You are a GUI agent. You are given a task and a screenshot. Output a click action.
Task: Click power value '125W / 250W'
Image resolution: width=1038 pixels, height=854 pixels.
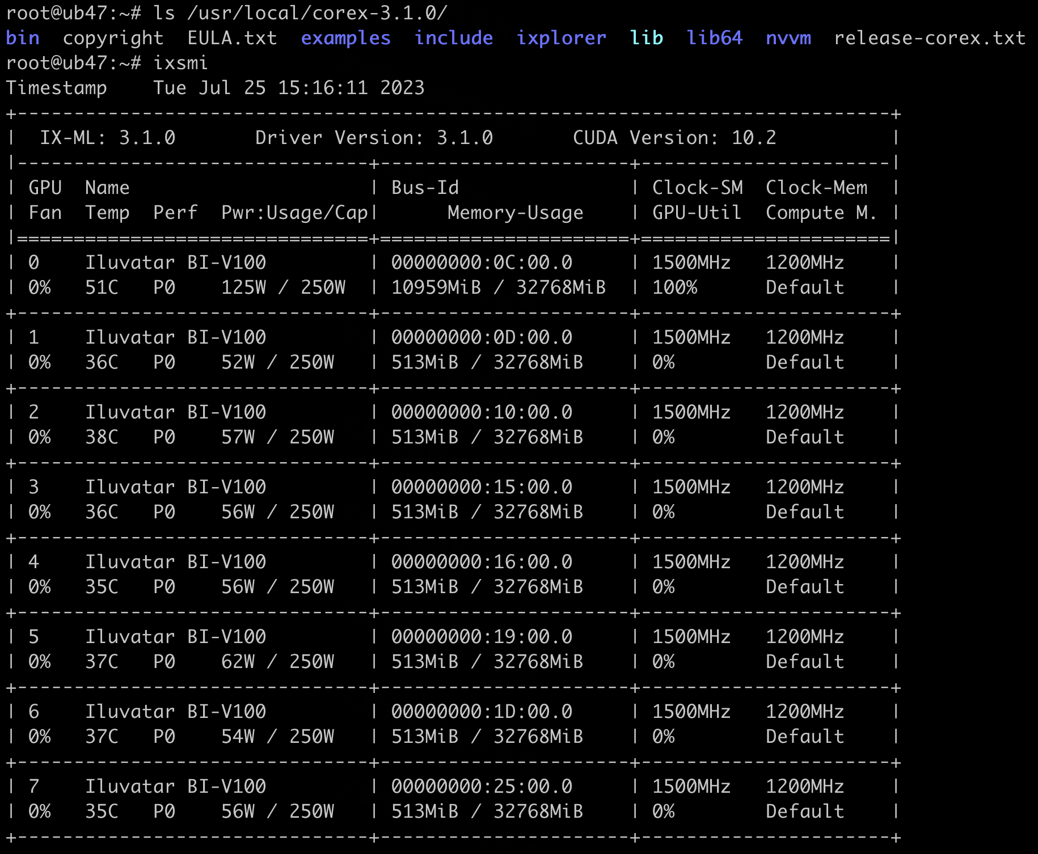pyautogui.click(x=283, y=288)
